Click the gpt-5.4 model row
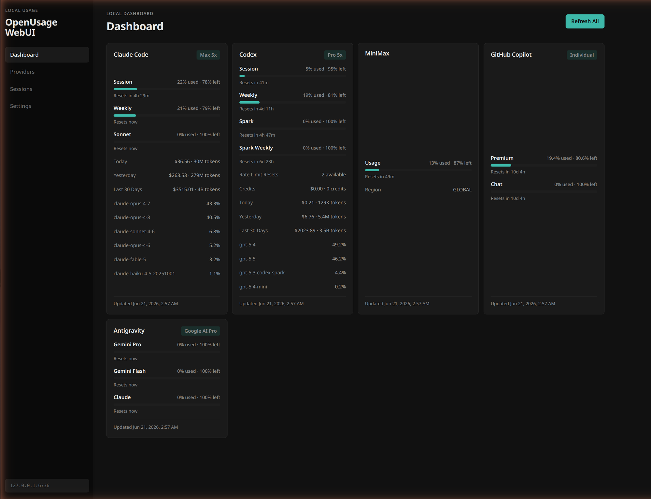Screen dimensions: 651x499 (292, 245)
